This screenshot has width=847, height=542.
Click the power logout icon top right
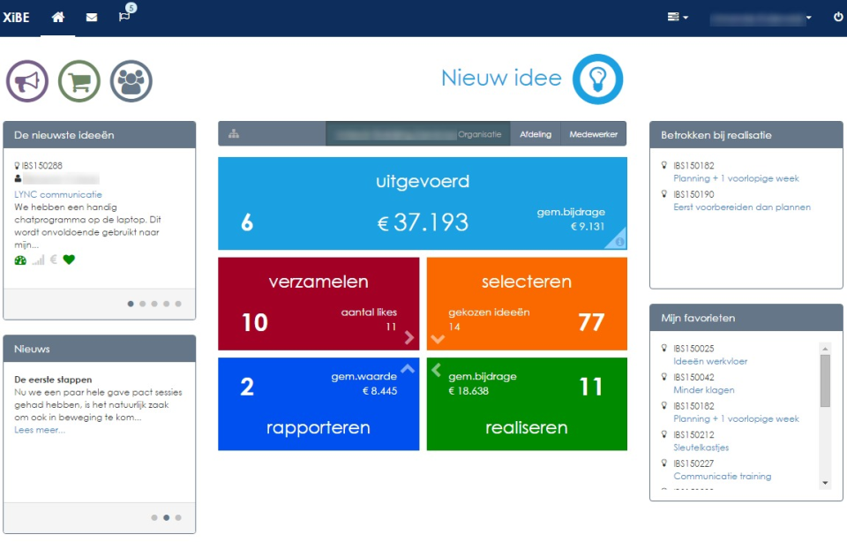coord(836,16)
